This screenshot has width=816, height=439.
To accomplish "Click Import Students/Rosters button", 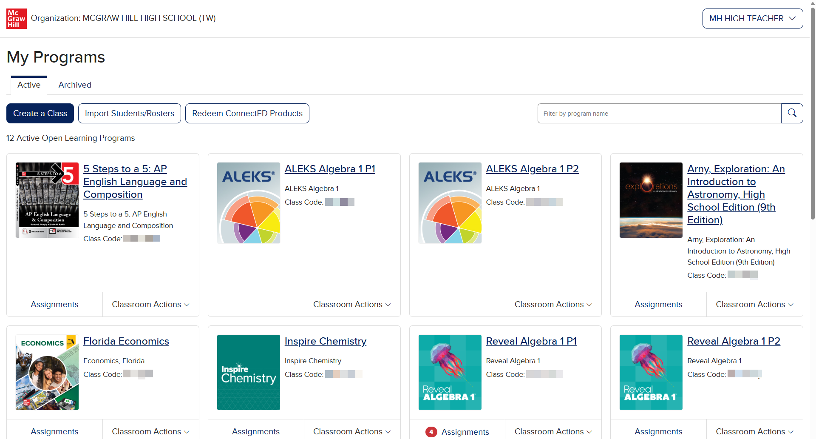I will (x=130, y=113).
